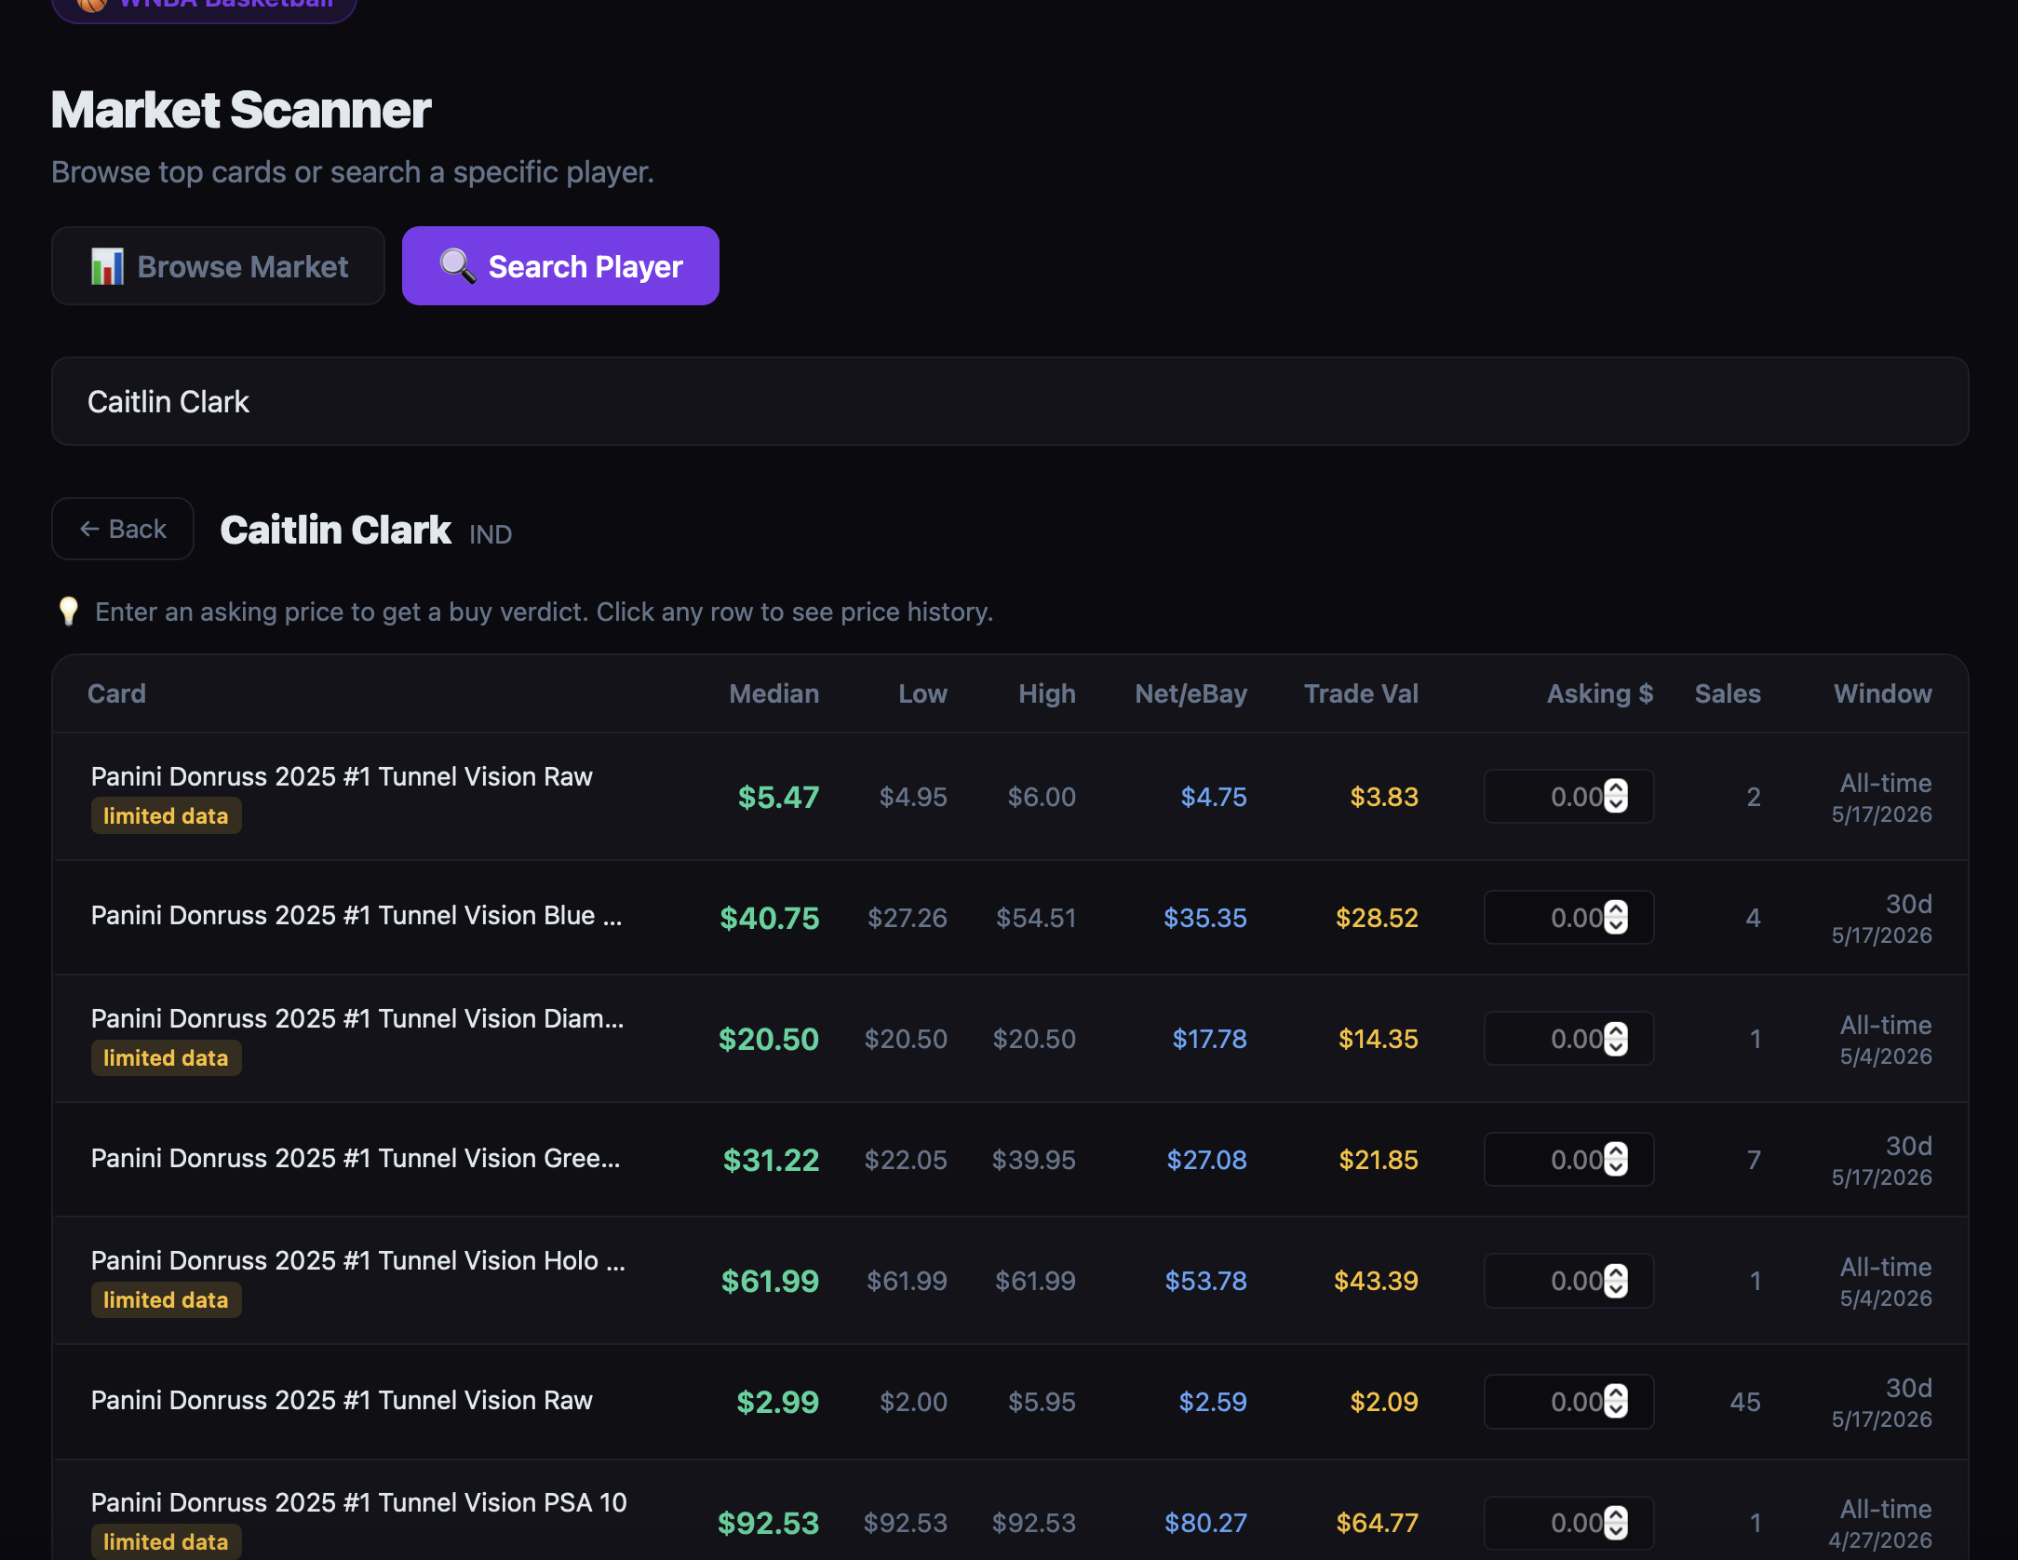This screenshot has height=1560, width=2018.
Task: Click the $80.27 Net/eBay value
Action: click(x=1205, y=1523)
